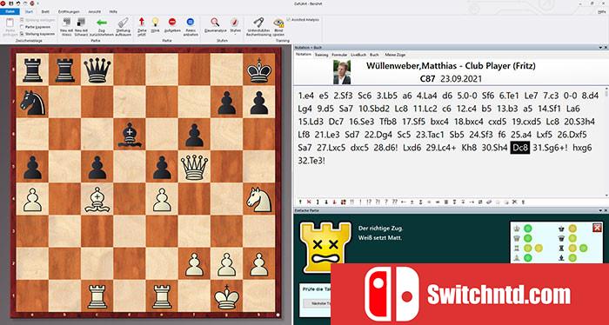The width and height of the screenshot is (609, 325).
Task: Launch Unterstütztes Rechentraining
Action: tap(258, 25)
